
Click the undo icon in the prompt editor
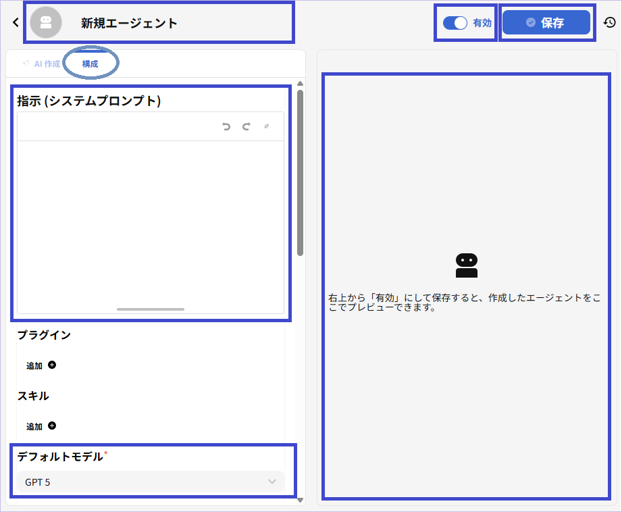click(x=226, y=126)
